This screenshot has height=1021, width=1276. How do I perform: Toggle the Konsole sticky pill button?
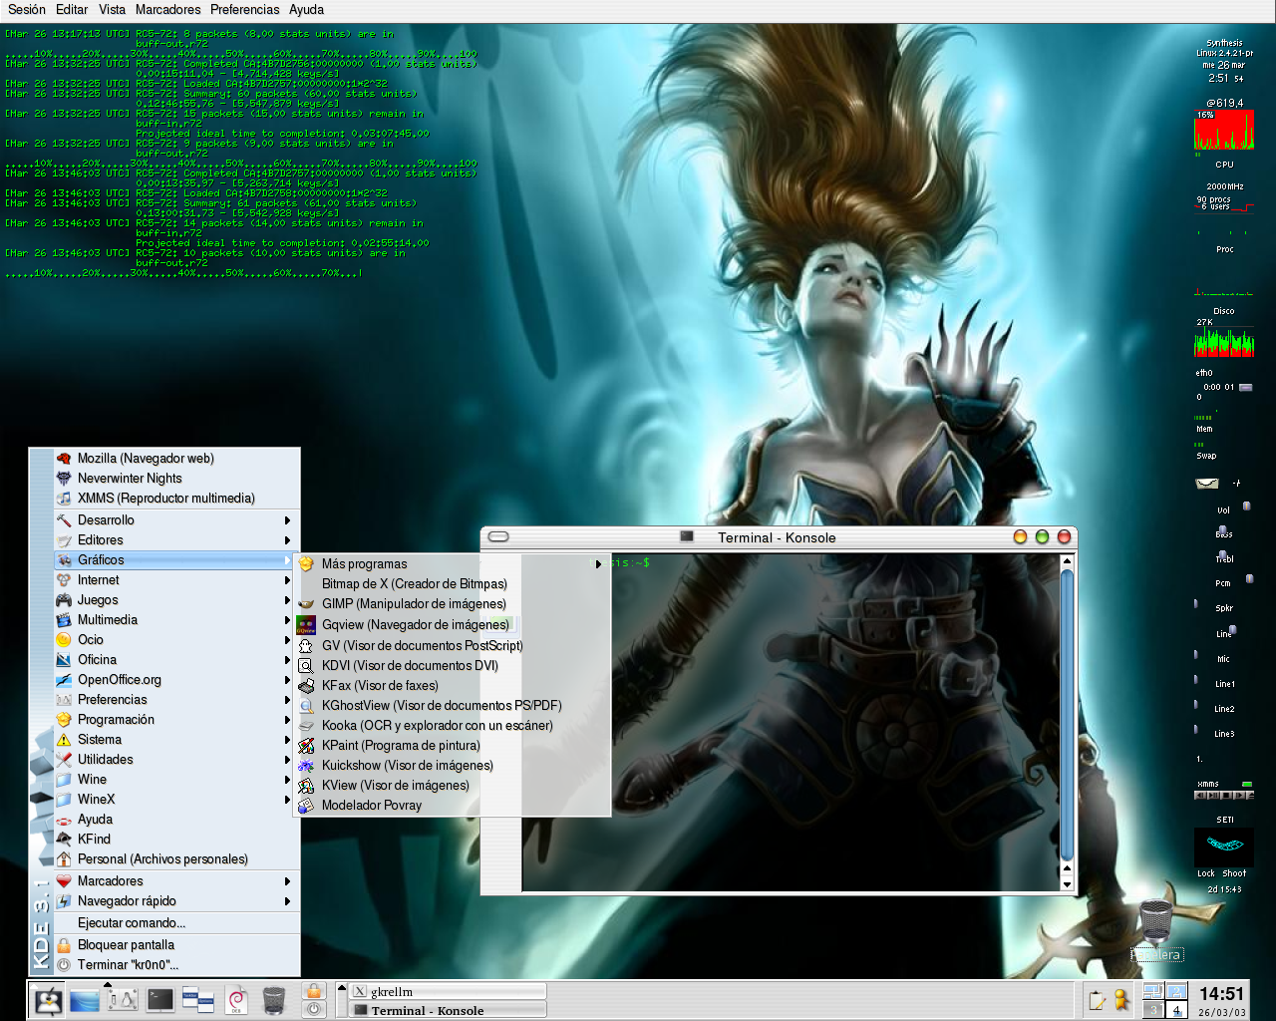click(498, 536)
